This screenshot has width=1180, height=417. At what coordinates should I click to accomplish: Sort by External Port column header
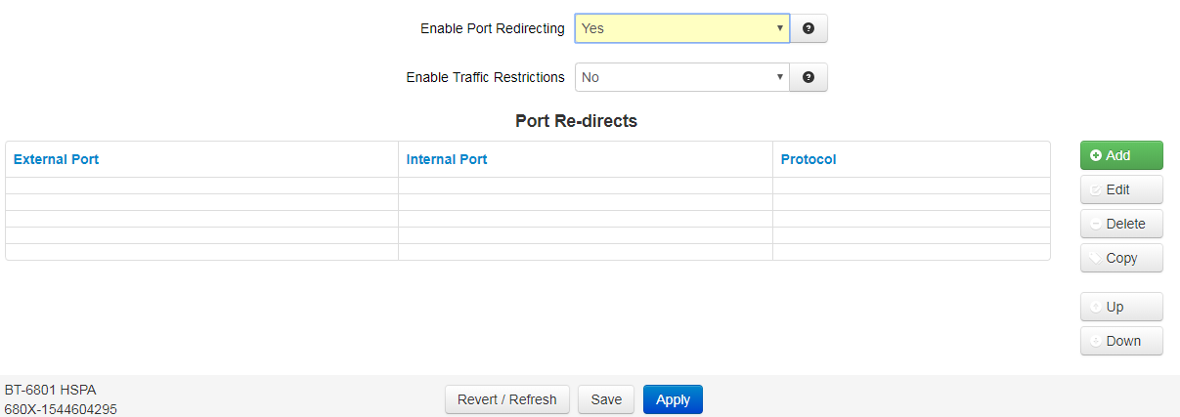[x=56, y=159]
